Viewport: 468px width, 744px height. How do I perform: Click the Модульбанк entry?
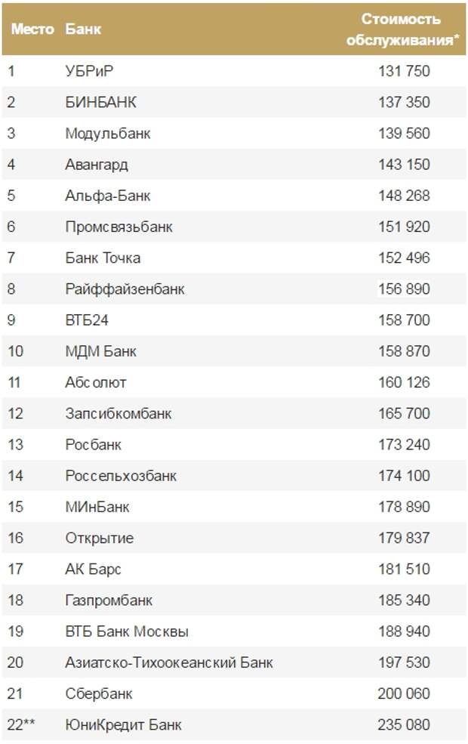point(108,134)
